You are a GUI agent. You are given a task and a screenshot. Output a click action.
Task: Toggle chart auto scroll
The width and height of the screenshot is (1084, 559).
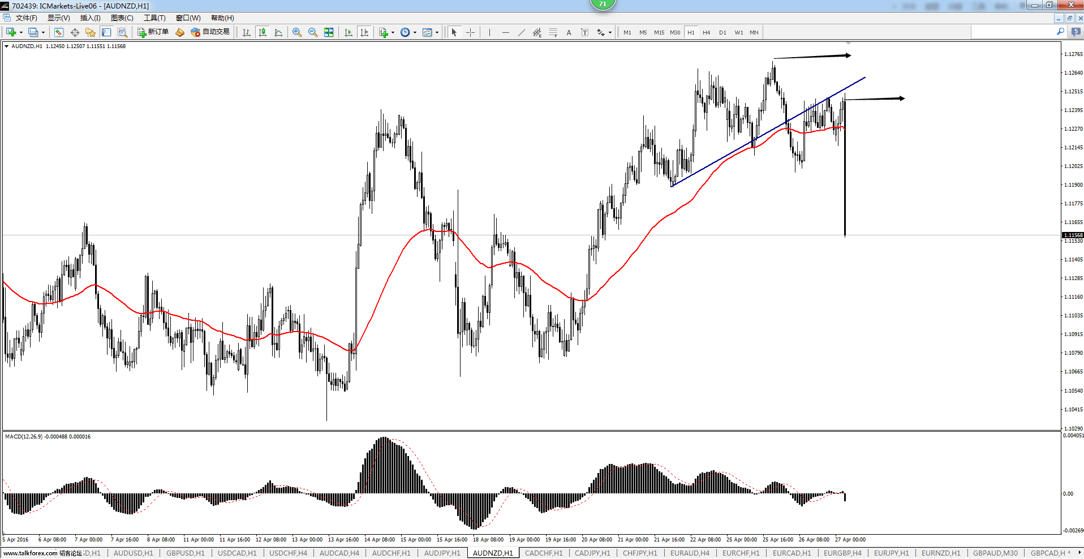pyautogui.click(x=349, y=32)
